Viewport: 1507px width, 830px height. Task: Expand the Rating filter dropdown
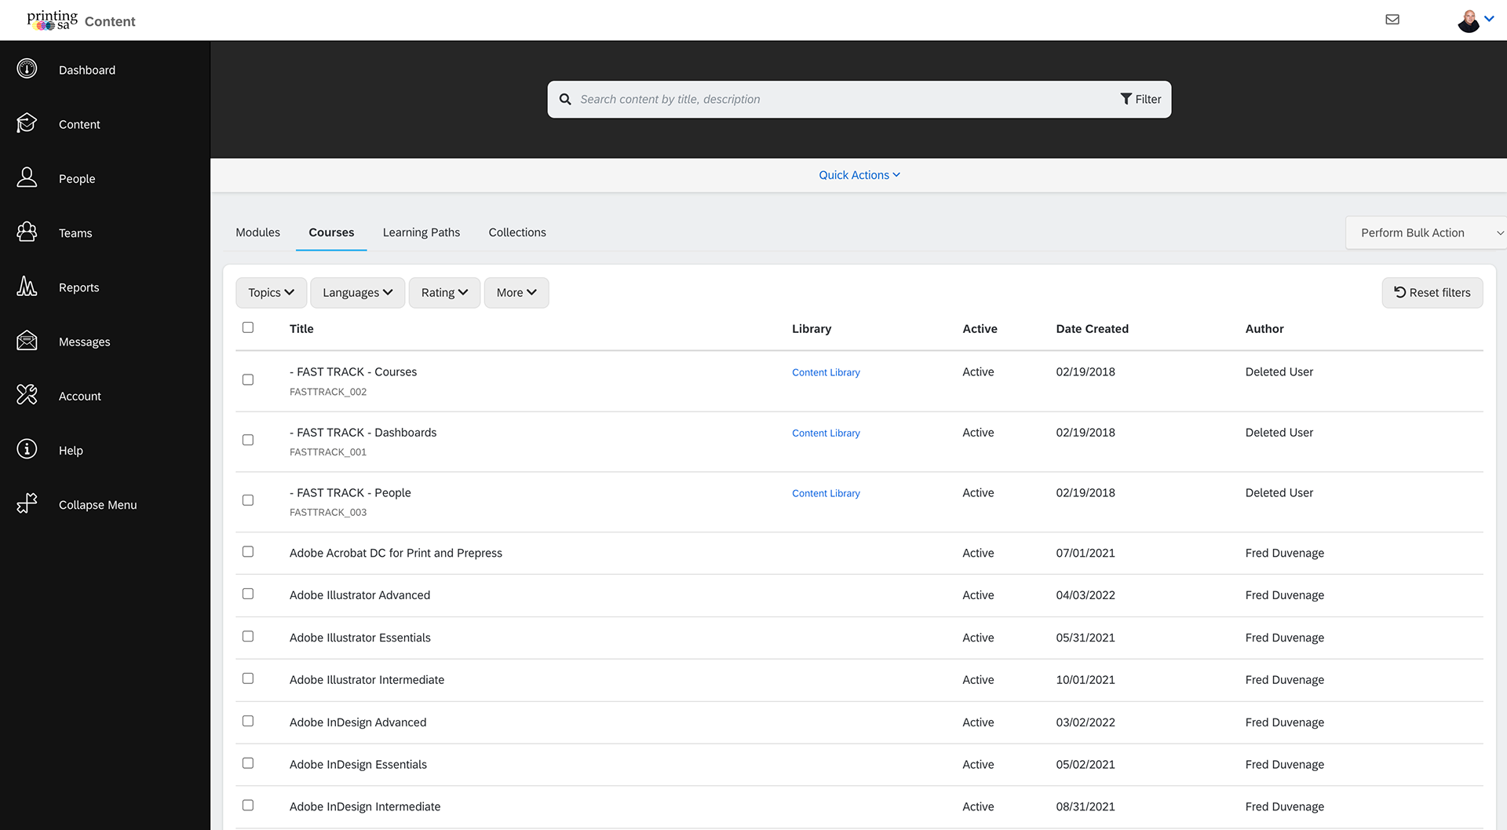click(444, 293)
